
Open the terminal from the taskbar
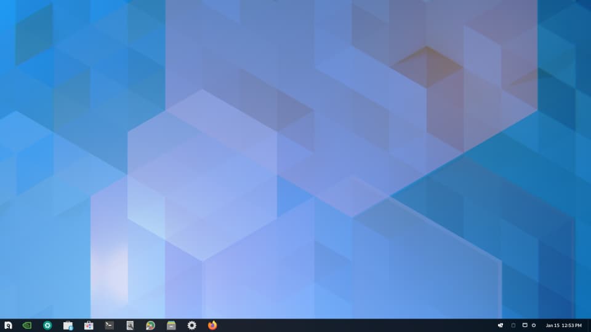110,325
